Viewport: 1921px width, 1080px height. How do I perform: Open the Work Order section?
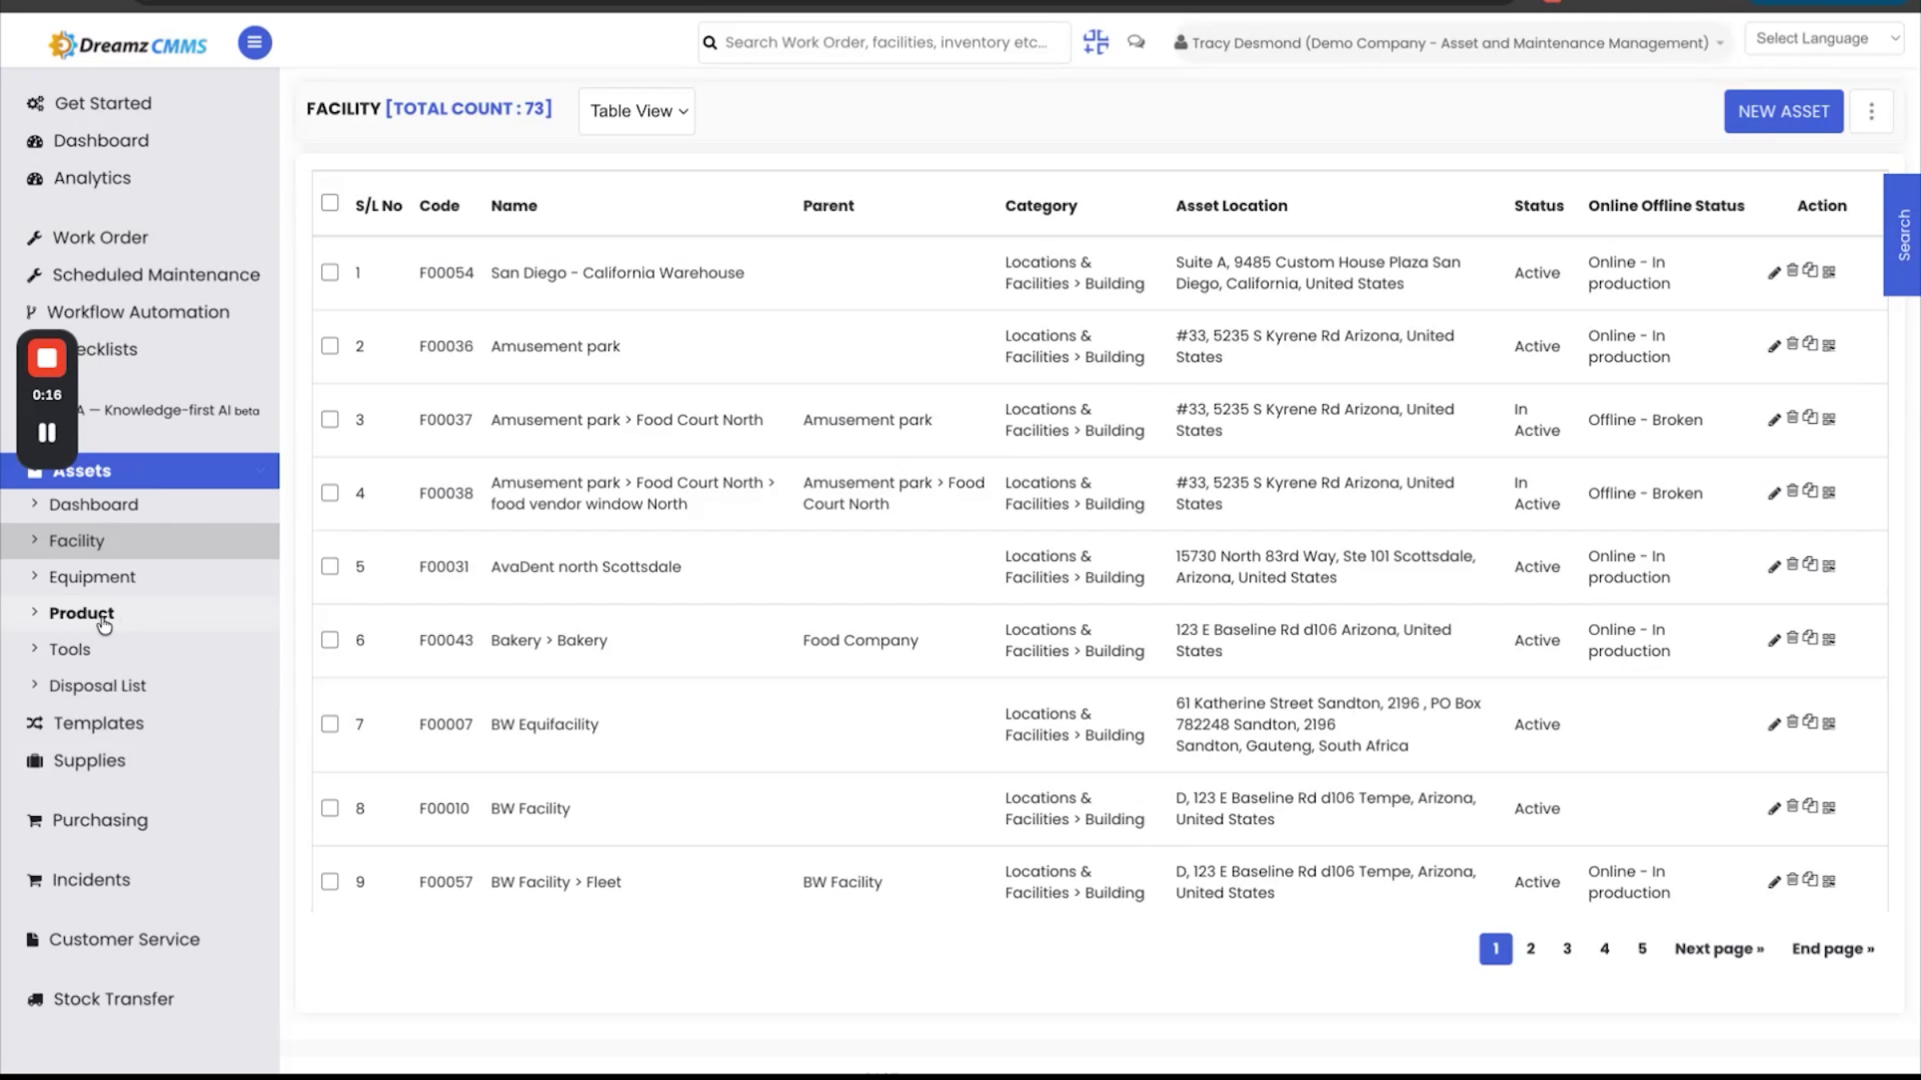point(100,238)
